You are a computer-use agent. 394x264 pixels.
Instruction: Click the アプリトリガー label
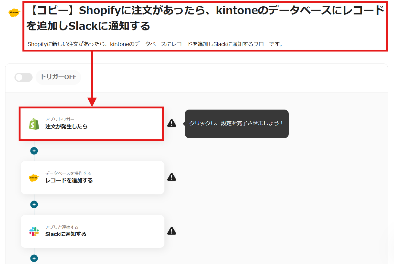(60, 120)
